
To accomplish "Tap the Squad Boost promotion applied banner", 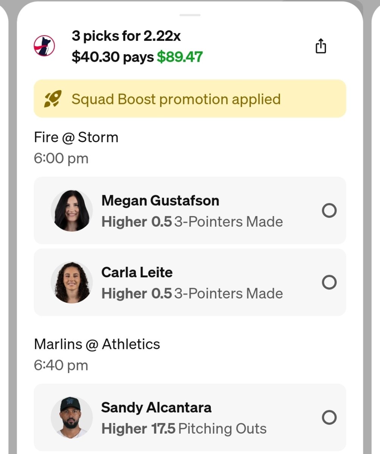I will coord(190,99).
